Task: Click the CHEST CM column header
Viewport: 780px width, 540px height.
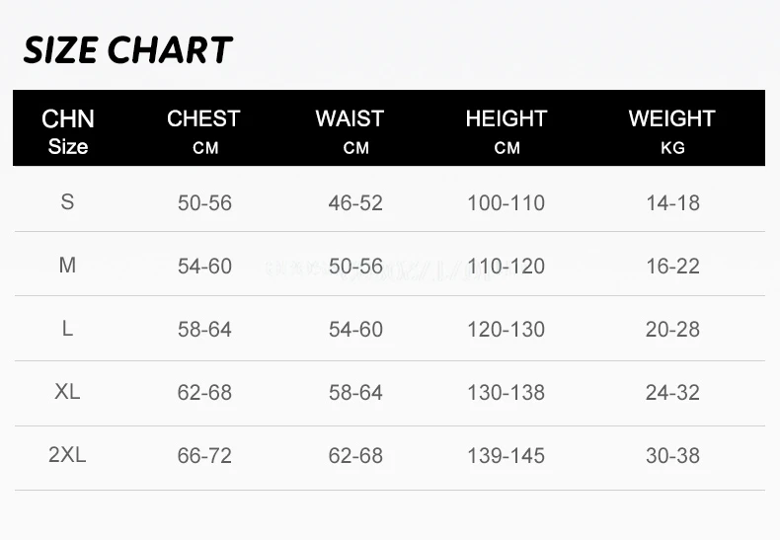Action: tap(204, 131)
